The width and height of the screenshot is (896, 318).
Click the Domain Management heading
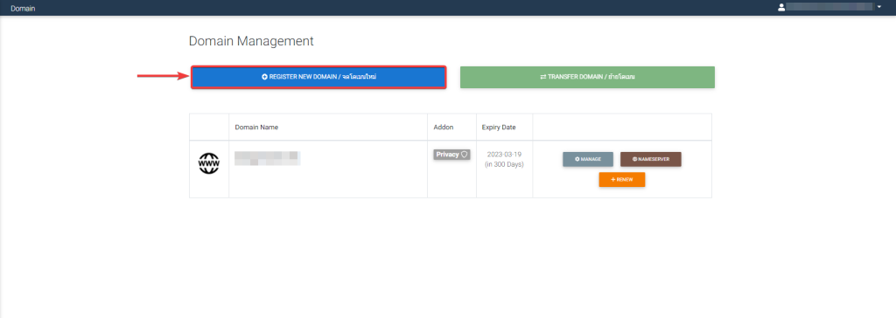pyautogui.click(x=251, y=41)
